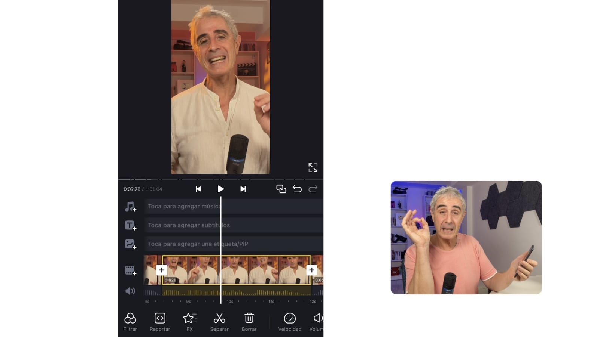
Task: Tap the duplicate layers icon beside undo
Action: pyautogui.click(x=281, y=189)
